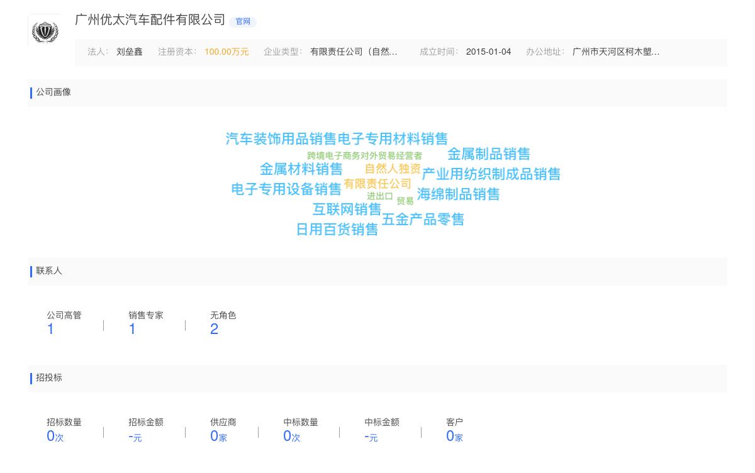Click word cloud tag 有限责任公司
This screenshot has width=755, height=473.
coord(377,184)
